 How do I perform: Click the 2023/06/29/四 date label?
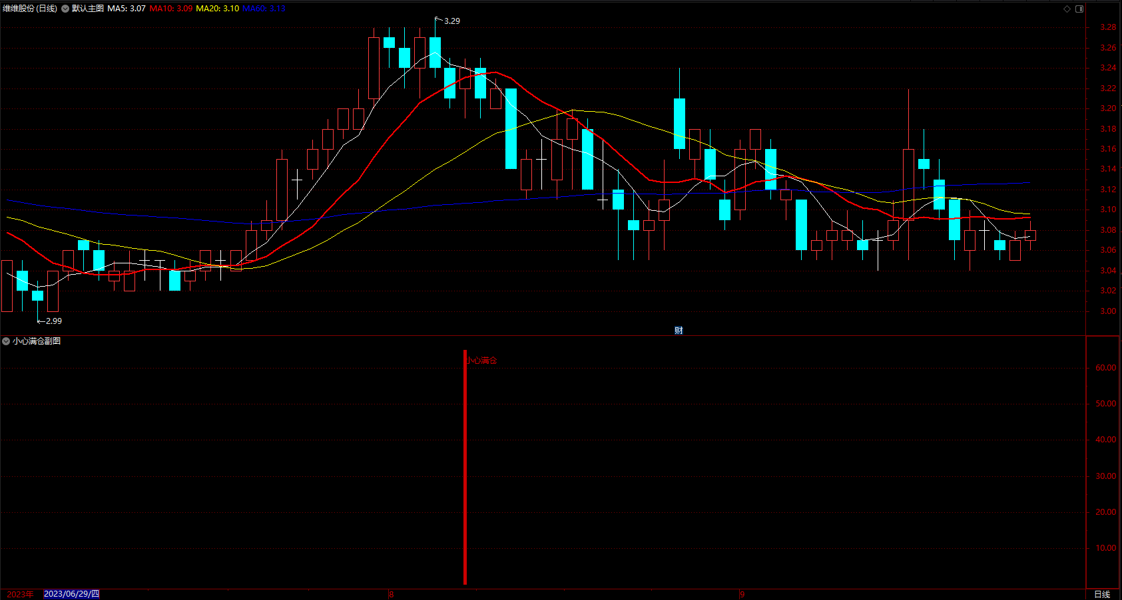pos(71,594)
